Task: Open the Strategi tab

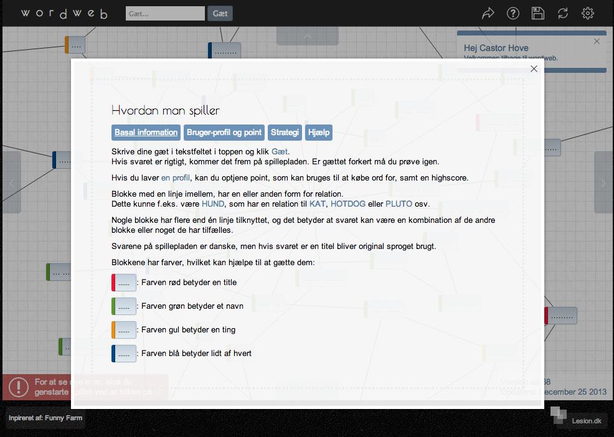Action: coord(285,132)
